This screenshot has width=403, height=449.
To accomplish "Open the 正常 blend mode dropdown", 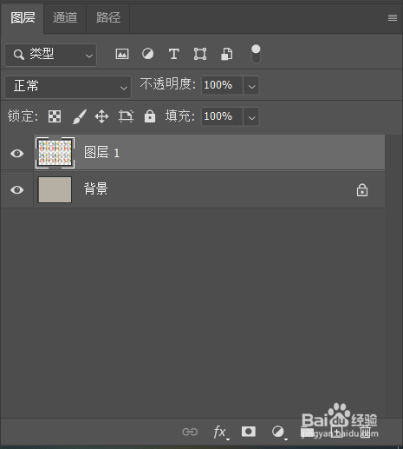I will [x=68, y=87].
